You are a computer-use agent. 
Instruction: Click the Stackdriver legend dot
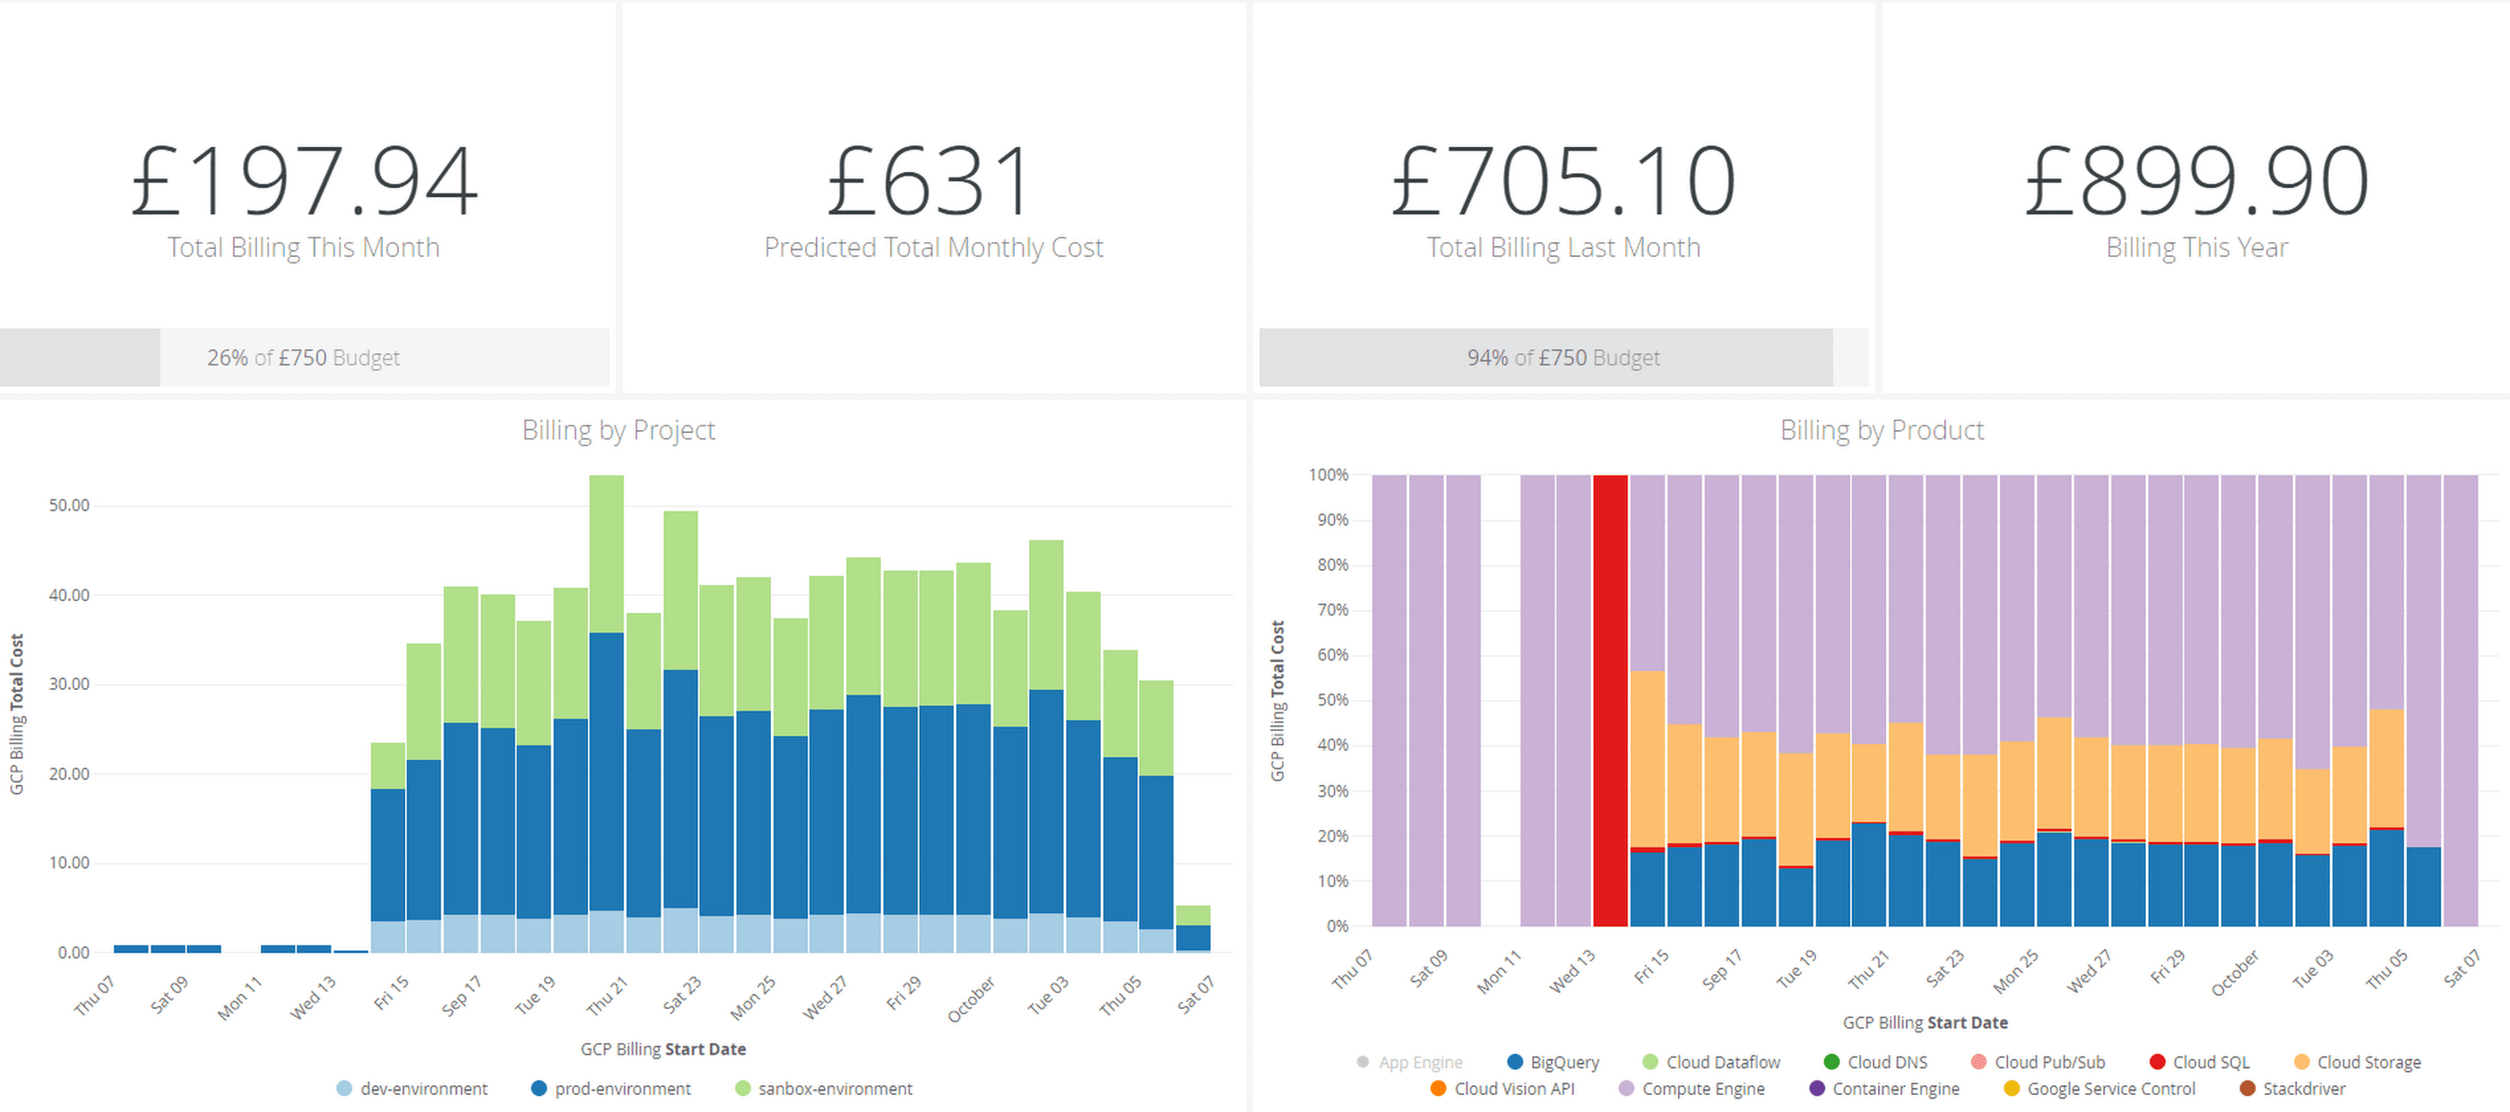point(2248,1089)
